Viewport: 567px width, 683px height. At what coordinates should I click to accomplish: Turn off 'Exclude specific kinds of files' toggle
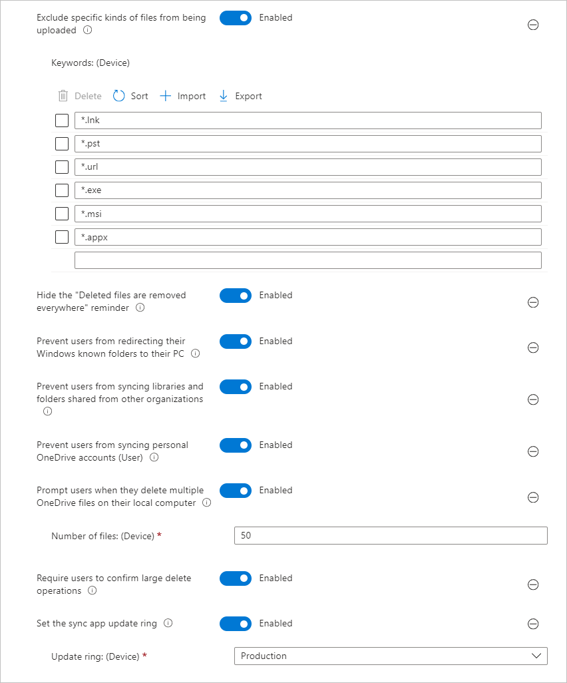point(236,18)
